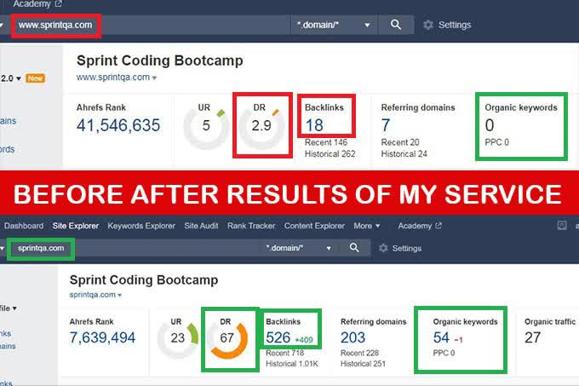579x386 pixels.
Task: Click 'Historical 1.01K' backlinks text
Action: tap(292, 364)
